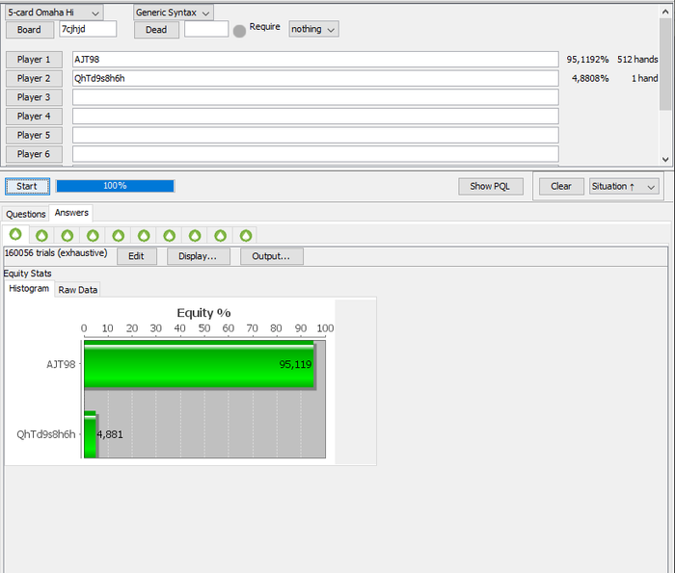Screen dimensions: 675x573
Task: Click the '1 hand' count
Action: coord(644,78)
